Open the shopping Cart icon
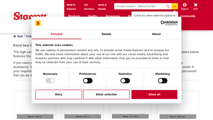Screen dimensions: 213x120 [x=195, y=5]
